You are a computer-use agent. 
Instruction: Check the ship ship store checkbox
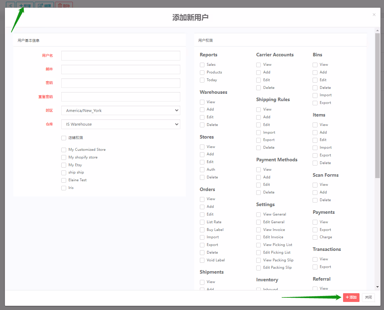pyautogui.click(x=64, y=172)
